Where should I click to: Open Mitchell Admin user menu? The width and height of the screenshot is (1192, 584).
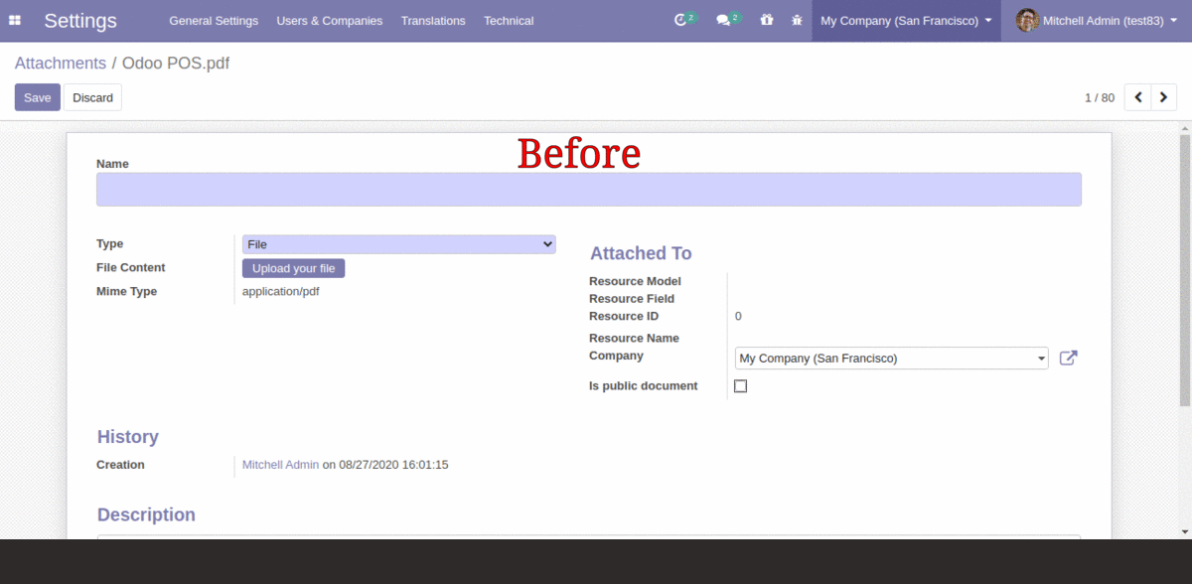point(1095,21)
